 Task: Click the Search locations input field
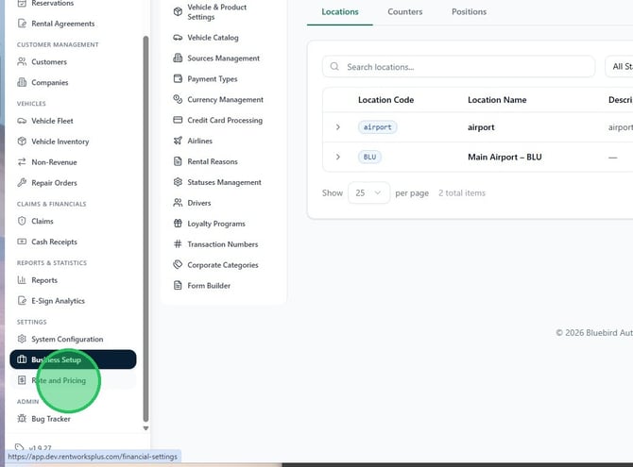[458, 67]
